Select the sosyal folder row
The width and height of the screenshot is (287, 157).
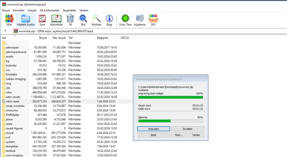tap(67, 133)
